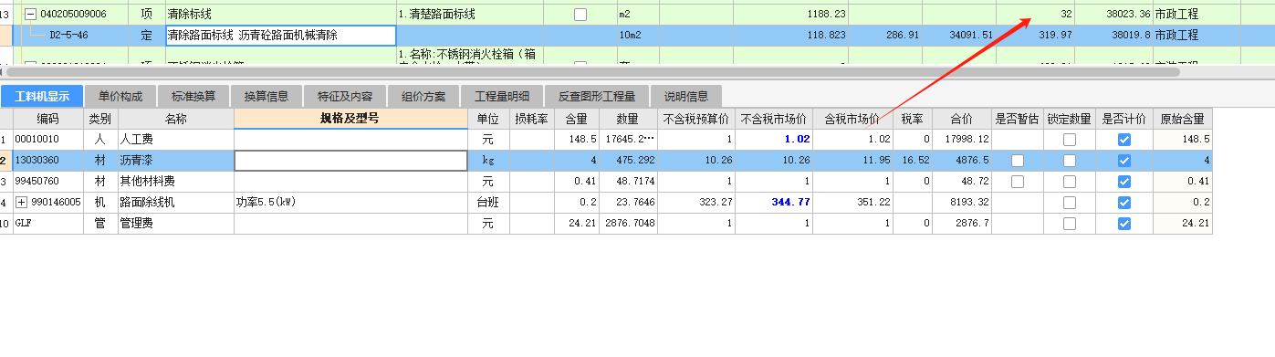Enable 锁定数量 for 路面除线机
This screenshot has width=1275, height=357.
click(x=1070, y=203)
